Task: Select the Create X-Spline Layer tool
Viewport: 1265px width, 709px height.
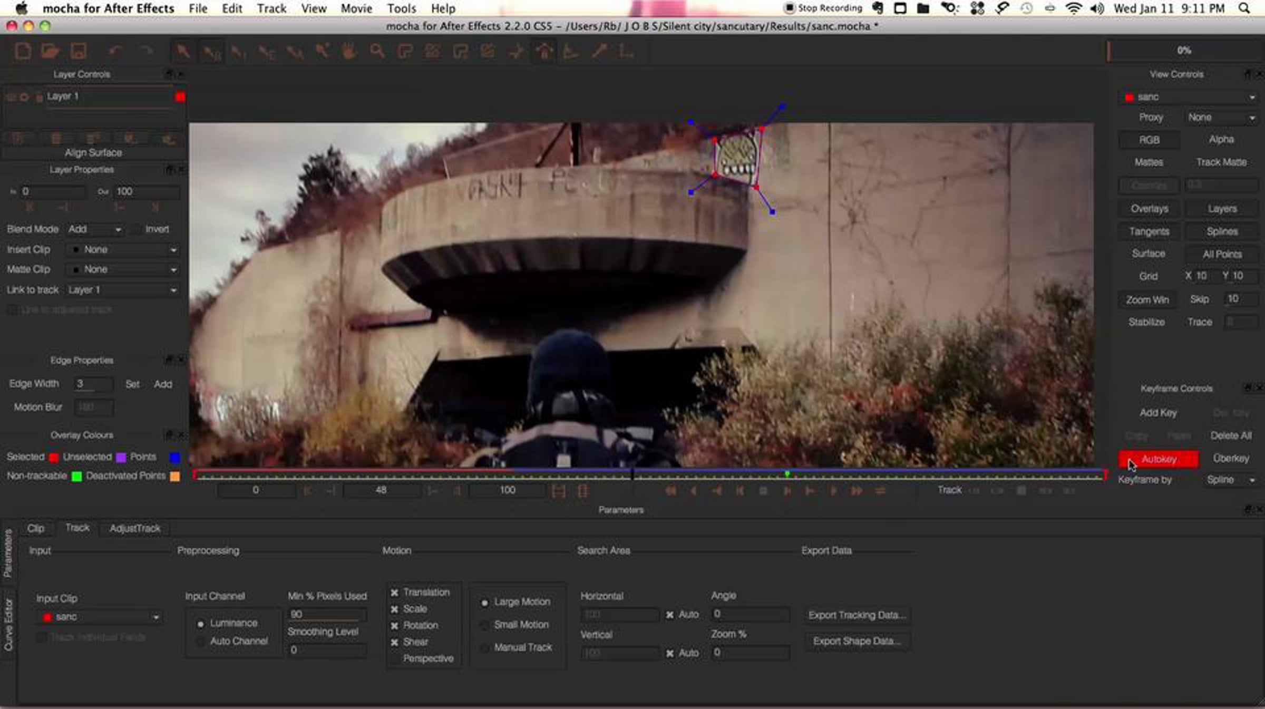Action: (405, 52)
